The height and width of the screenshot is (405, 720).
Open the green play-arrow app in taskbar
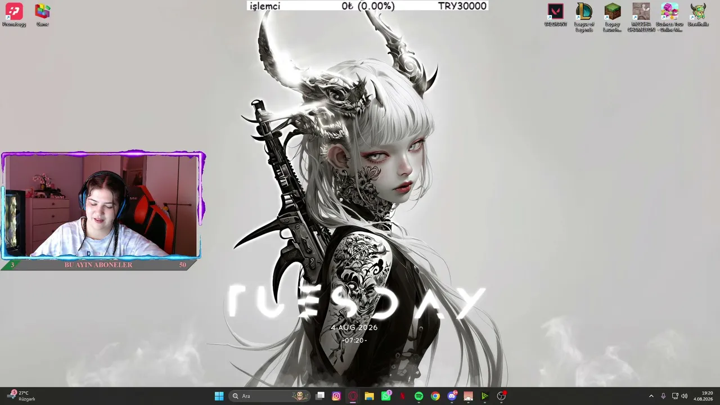tap(484, 396)
